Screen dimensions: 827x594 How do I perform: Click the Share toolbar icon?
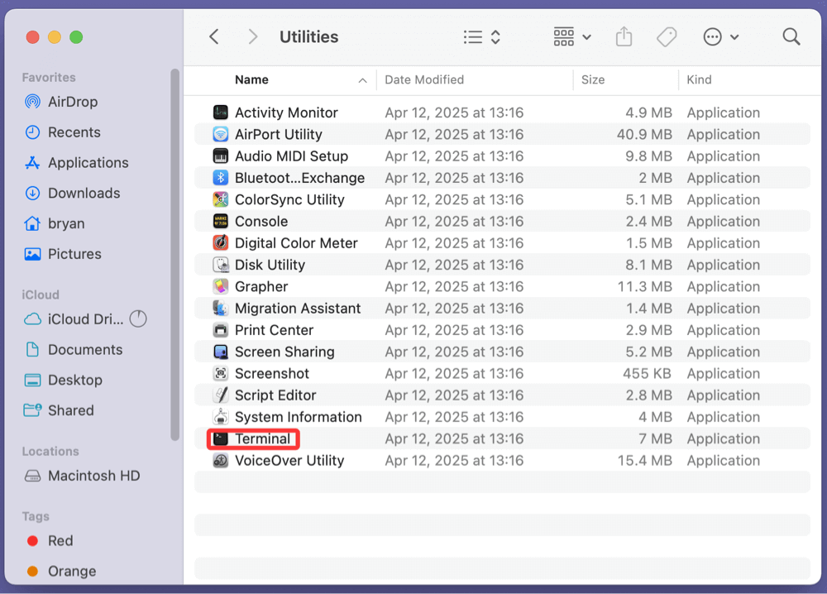[624, 36]
